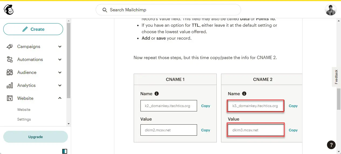Select the dkim2.mcsv.net value field

(169, 130)
